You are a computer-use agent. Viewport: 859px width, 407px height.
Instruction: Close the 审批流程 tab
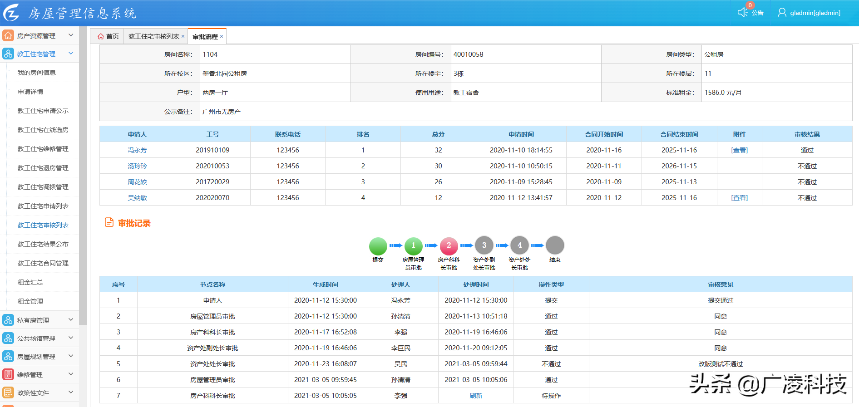[222, 36]
